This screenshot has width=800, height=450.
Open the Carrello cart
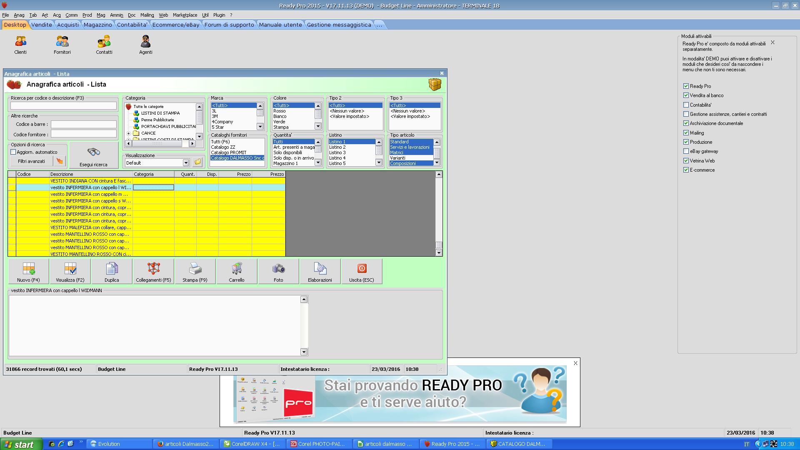(x=237, y=272)
